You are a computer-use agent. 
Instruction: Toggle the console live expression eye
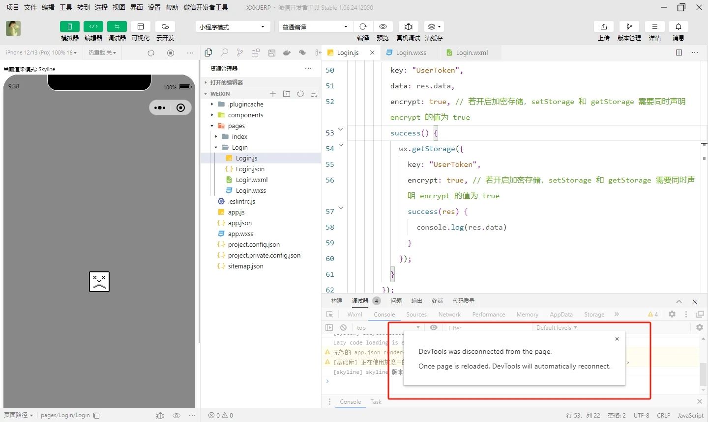point(434,327)
